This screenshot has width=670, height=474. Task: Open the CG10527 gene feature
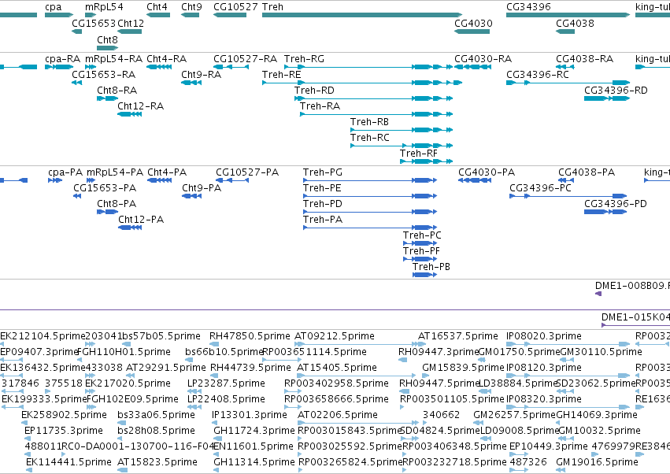coord(230,15)
